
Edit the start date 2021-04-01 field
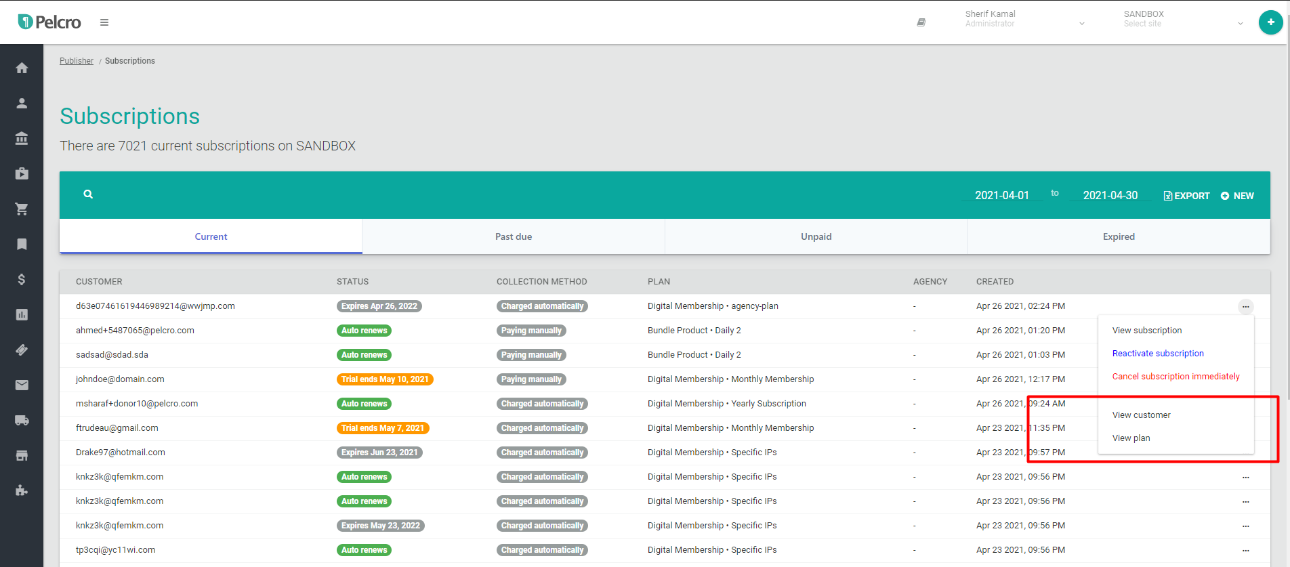point(1002,195)
